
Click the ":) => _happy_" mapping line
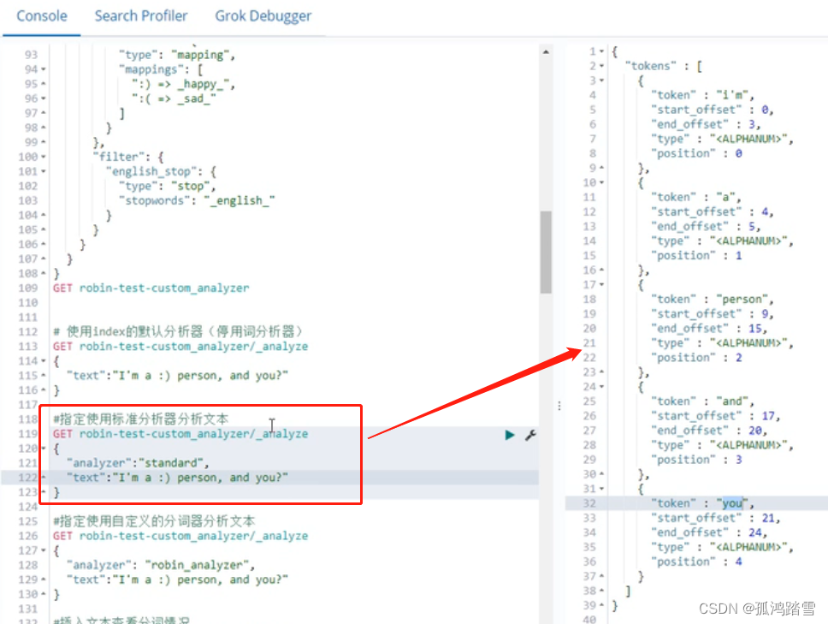click(x=183, y=84)
